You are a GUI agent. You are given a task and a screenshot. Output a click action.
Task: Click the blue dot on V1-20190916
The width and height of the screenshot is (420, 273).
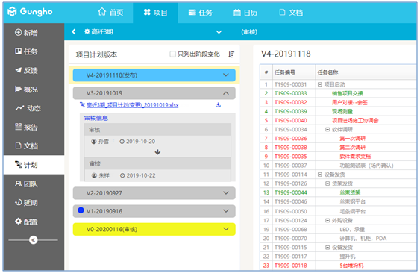[81, 210]
